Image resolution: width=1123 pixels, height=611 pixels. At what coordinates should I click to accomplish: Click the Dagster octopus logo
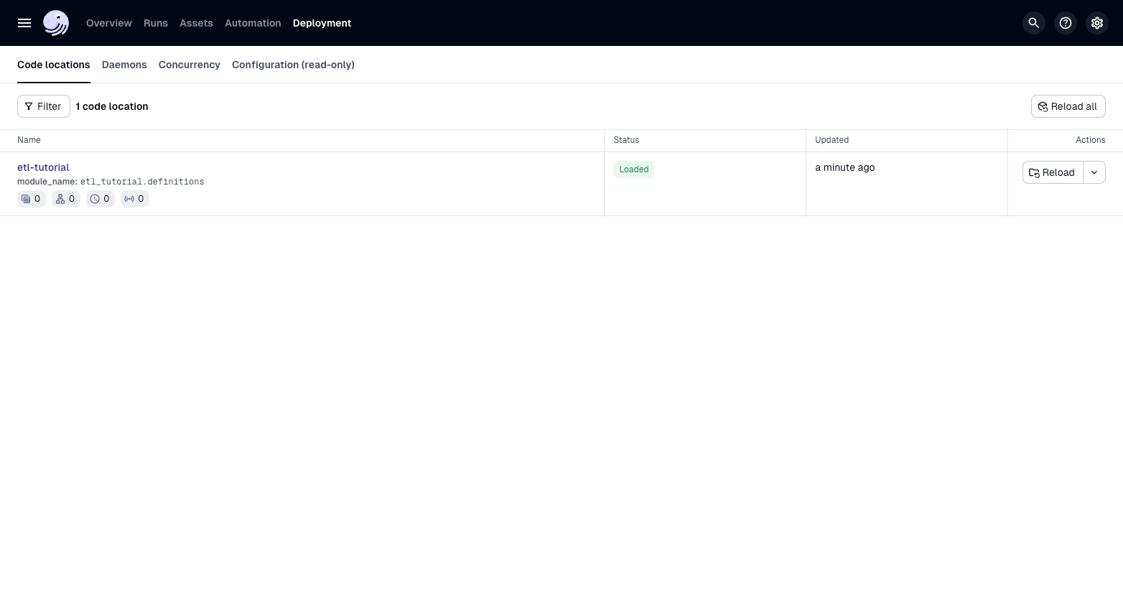[56, 23]
